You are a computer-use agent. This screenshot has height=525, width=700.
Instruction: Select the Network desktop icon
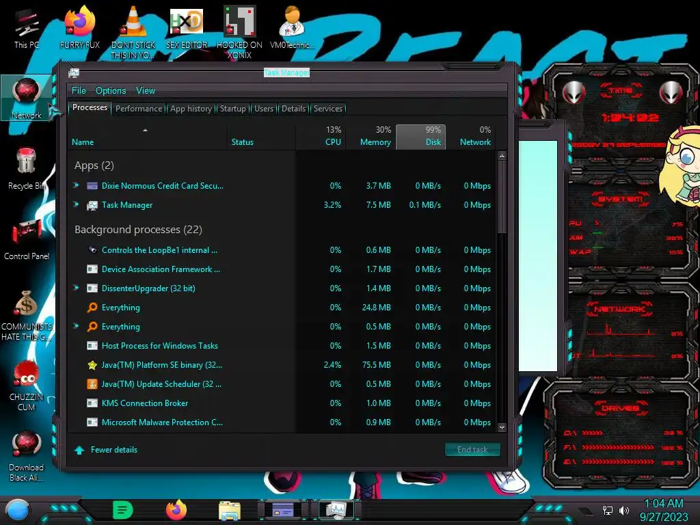(x=27, y=98)
